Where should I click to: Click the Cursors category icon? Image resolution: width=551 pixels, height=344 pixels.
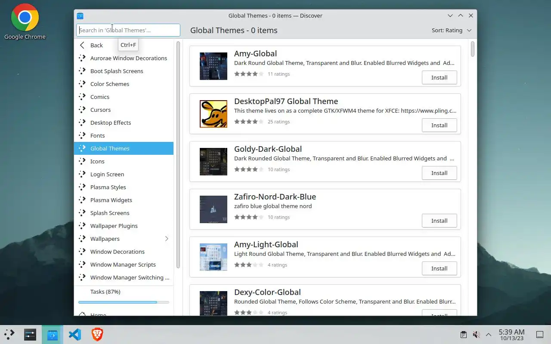[x=82, y=110]
